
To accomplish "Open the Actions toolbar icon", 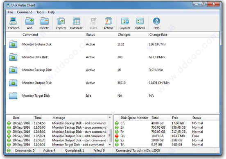I will (x=108, y=21).
